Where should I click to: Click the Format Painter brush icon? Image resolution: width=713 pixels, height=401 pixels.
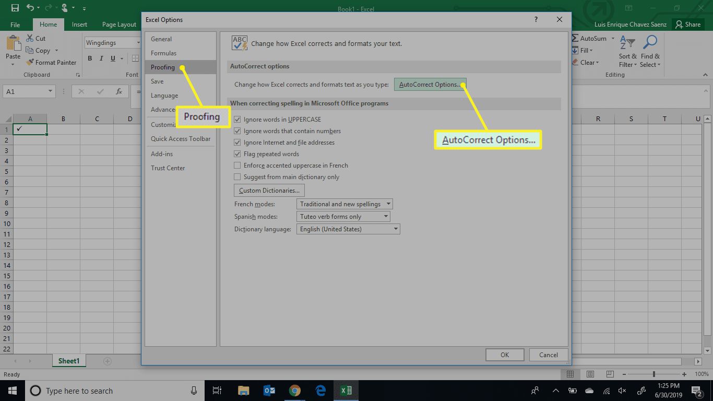(30, 63)
